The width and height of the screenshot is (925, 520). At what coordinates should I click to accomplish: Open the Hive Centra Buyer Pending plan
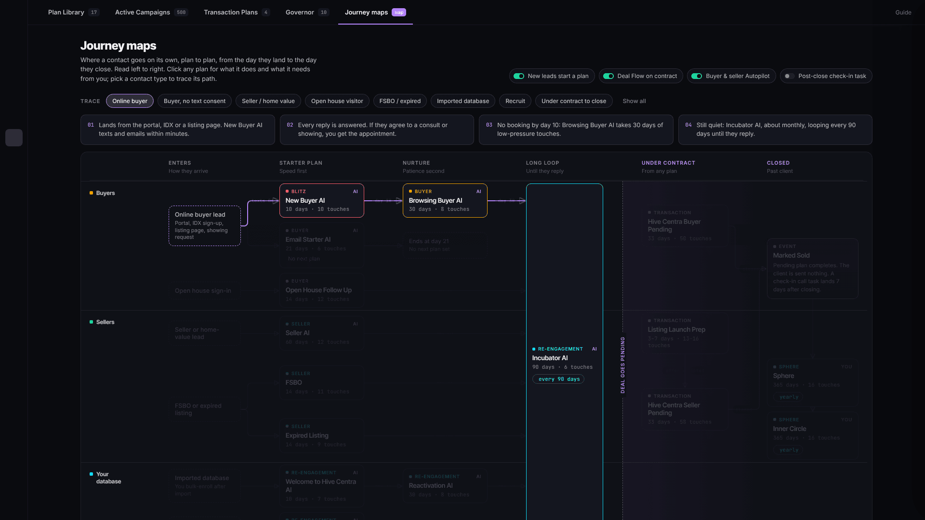(685, 226)
